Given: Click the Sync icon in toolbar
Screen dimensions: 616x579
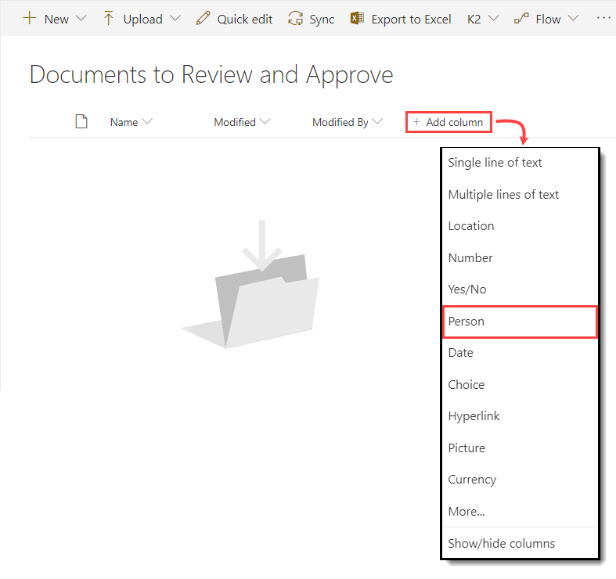Looking at the screenshot, I should pos(295,19).
